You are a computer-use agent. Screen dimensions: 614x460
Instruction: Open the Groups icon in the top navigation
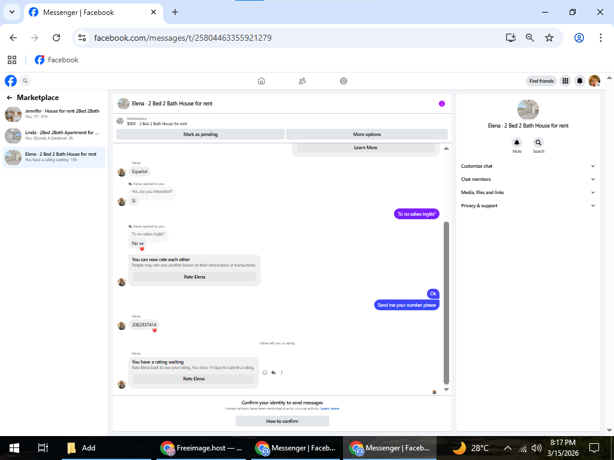coord(344,81)
